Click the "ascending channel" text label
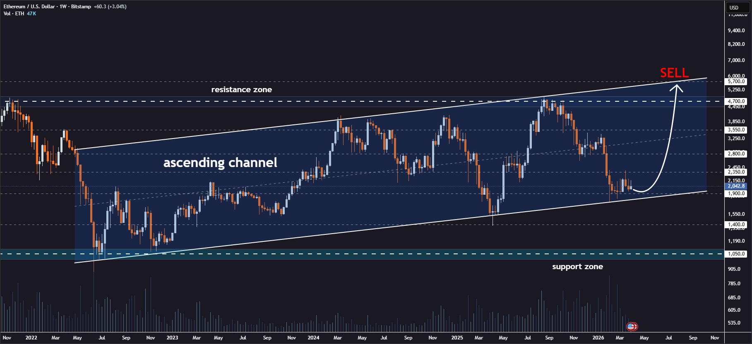Image resolution: width=752 pixels, height=344 pixels. tap(220, 162)
